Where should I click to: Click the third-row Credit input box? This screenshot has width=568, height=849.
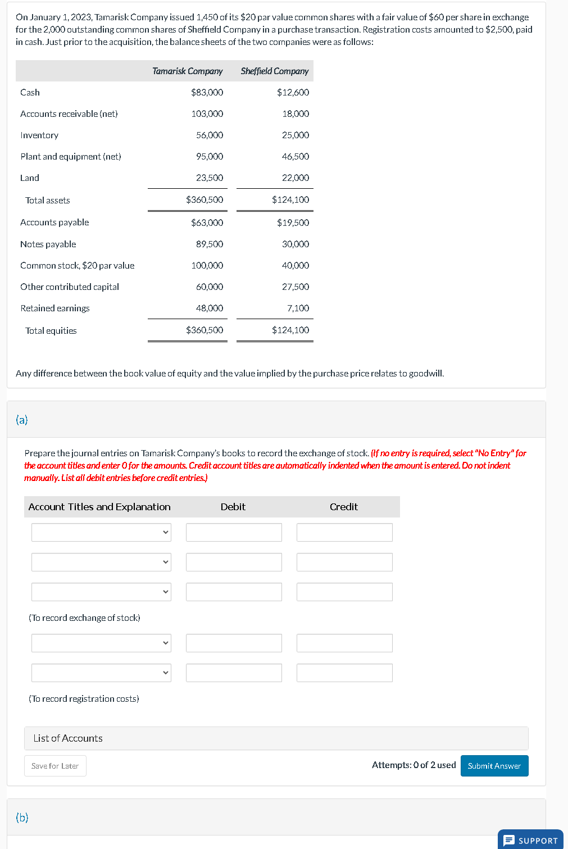344,592
